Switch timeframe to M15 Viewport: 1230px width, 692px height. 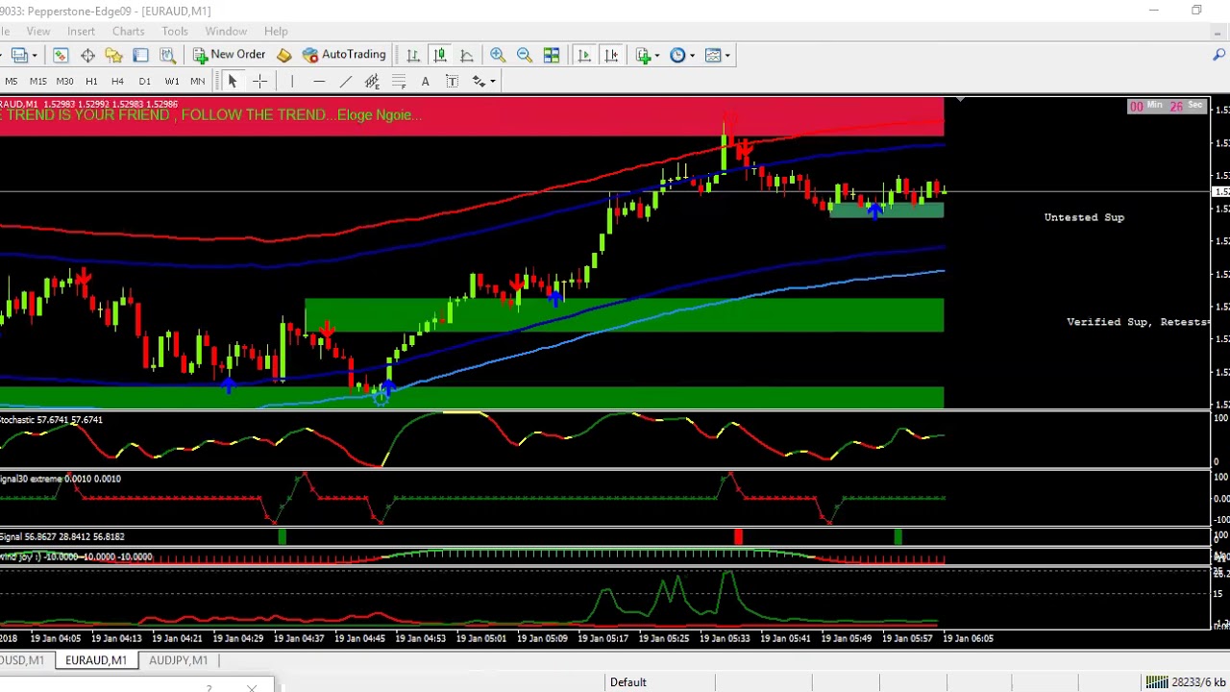coord(38,82)
